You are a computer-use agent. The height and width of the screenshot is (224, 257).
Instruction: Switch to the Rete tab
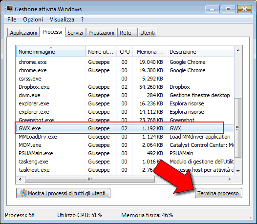point(127,33)
